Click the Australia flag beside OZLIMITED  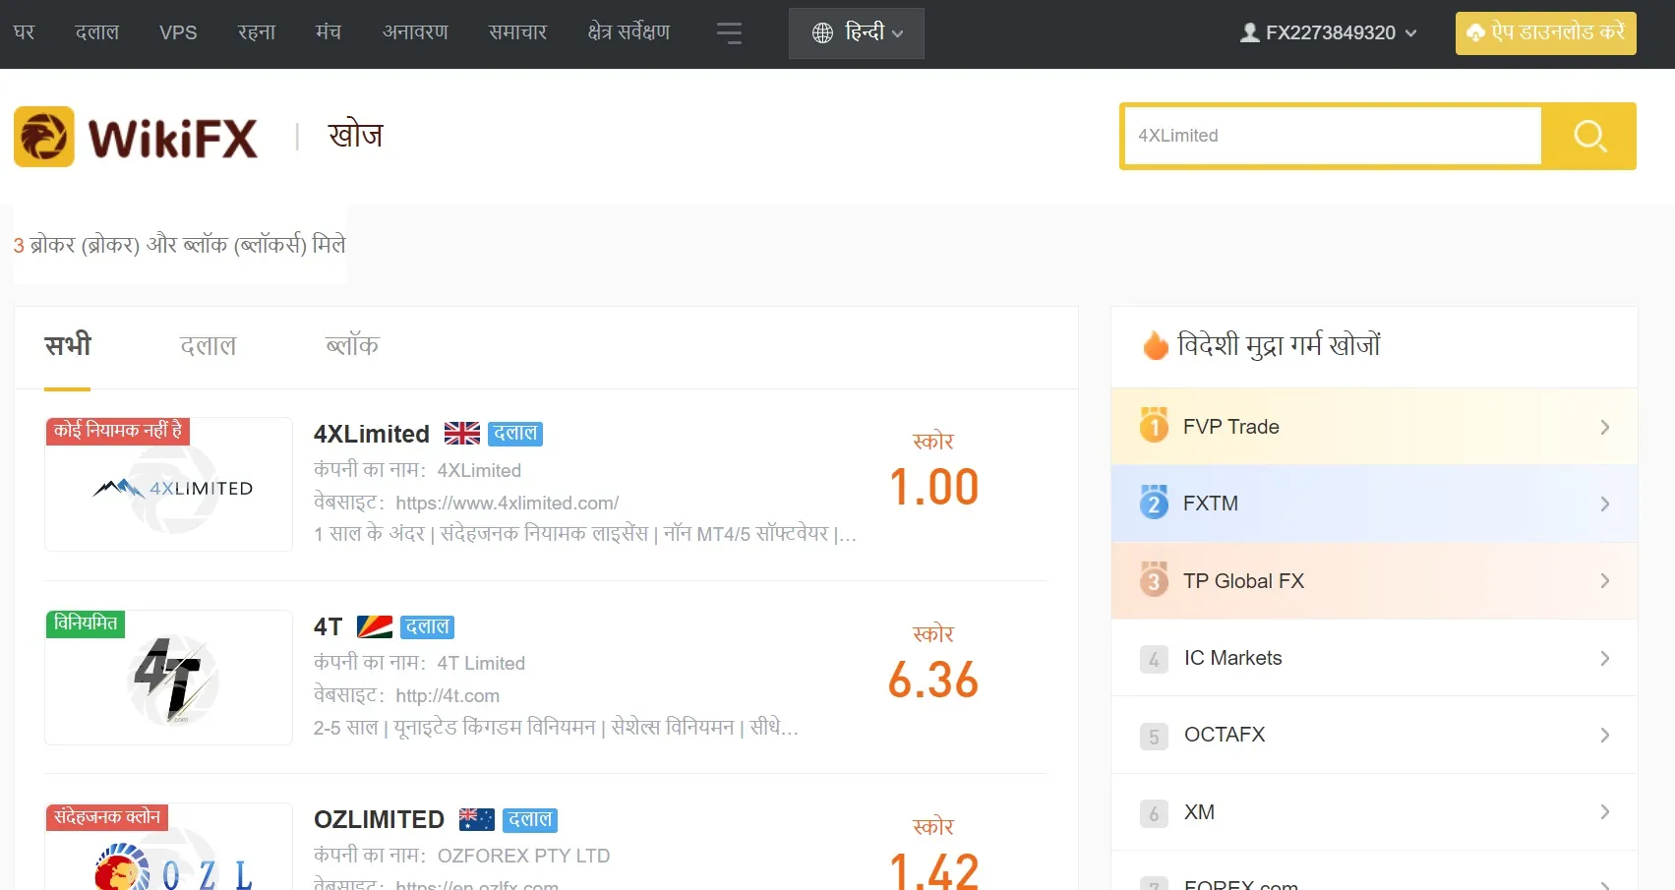click(x=477, y=819)
